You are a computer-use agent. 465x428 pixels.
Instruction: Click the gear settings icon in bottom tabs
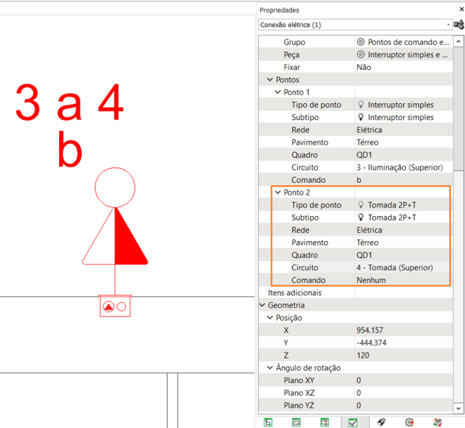(409, 422)
